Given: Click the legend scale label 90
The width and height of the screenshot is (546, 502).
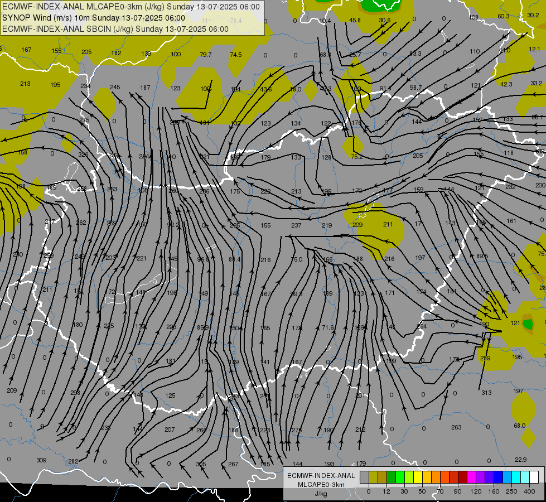Looking at the screenshot, I should [457, 491].
